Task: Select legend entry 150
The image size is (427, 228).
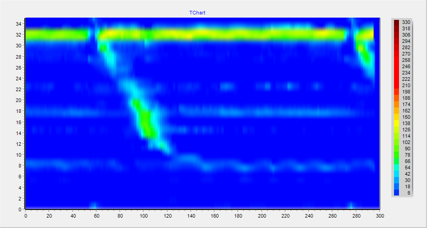Action: pyautogui.click(x=406, y=117)
